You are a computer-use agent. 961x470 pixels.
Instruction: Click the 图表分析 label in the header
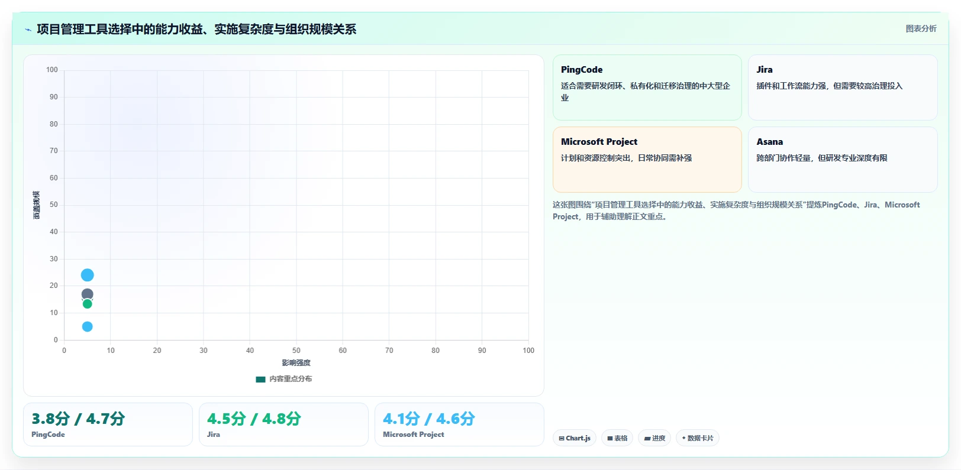[x=921, y=28]
